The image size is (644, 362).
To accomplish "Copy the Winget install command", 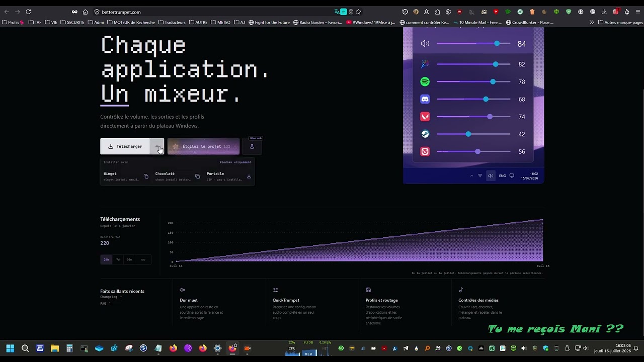I will (146, 176).
